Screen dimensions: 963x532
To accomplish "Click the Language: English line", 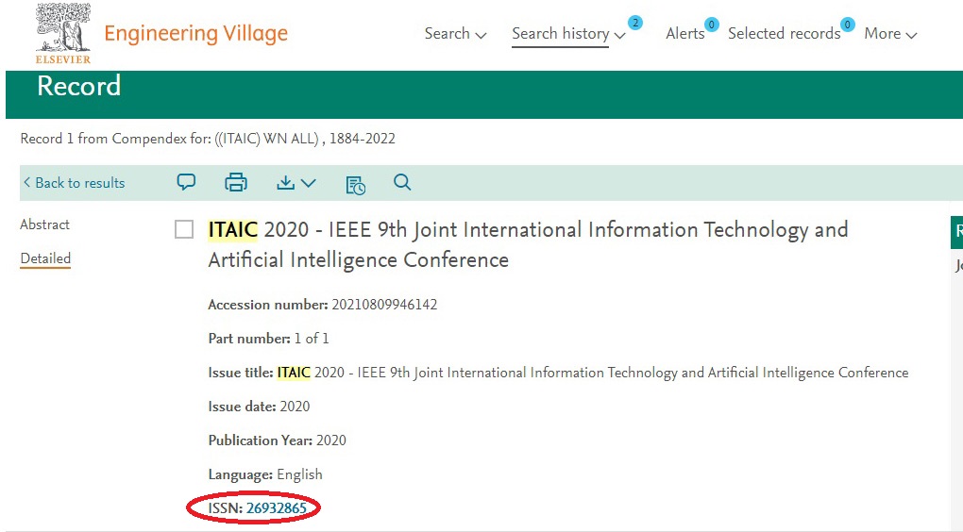I will pos(265,474).
